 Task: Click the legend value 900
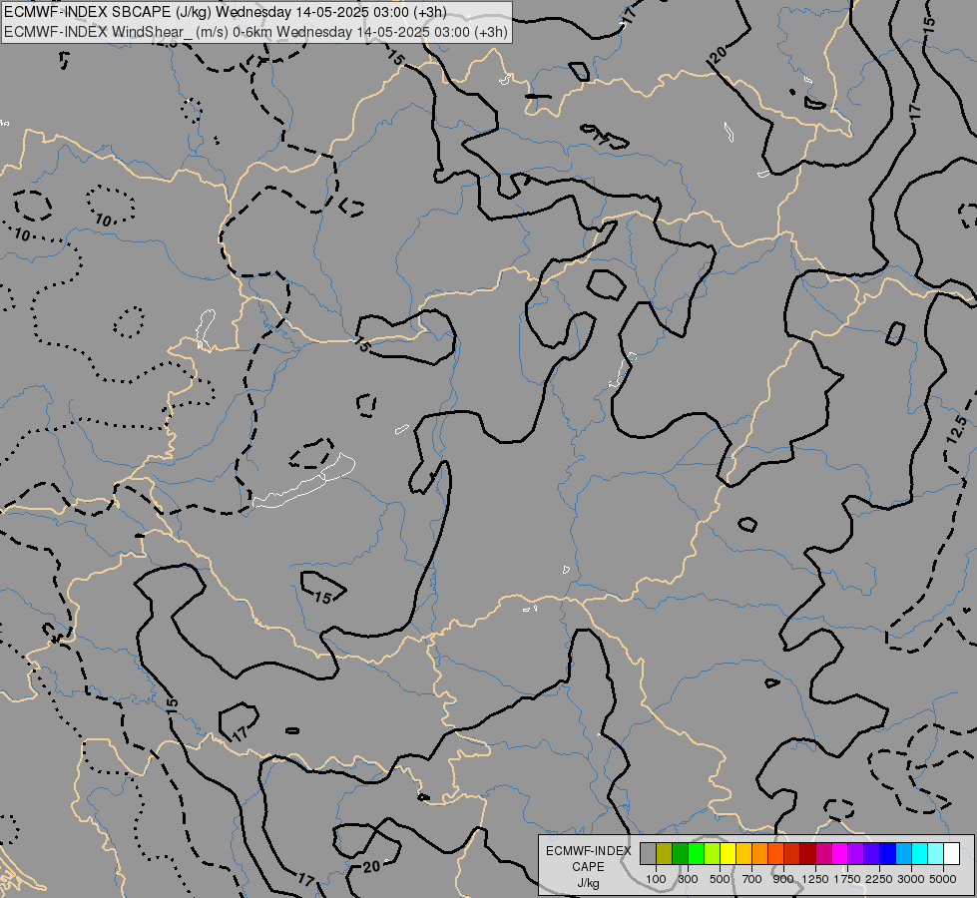pyautogui.click(x=783, y=879)
